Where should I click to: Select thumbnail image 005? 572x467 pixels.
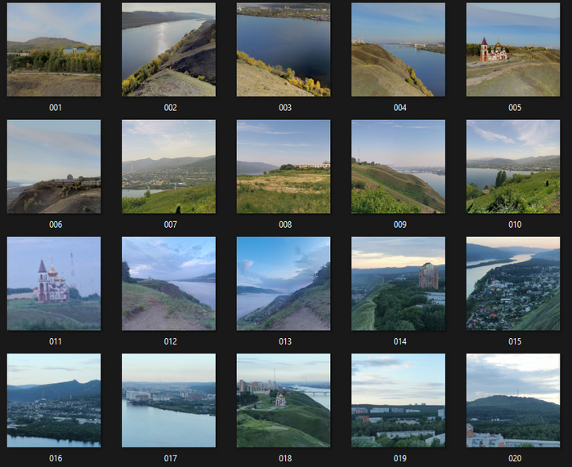(513, 50)
